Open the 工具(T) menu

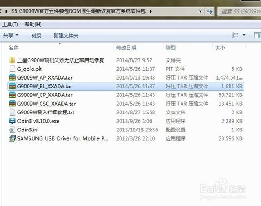click(x=10, y=24)
